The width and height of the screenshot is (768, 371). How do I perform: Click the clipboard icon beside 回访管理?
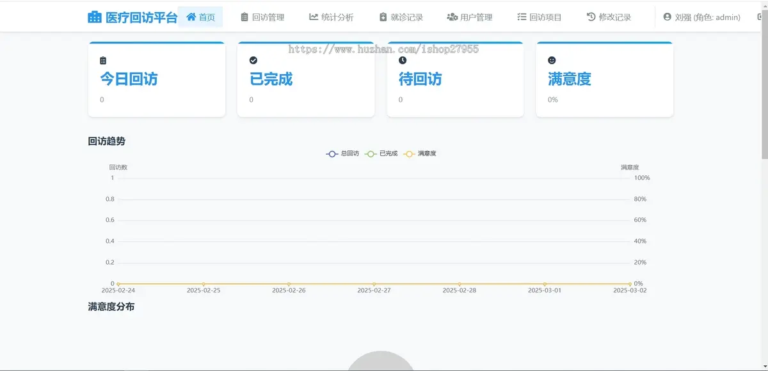click(x=244, y=17)
